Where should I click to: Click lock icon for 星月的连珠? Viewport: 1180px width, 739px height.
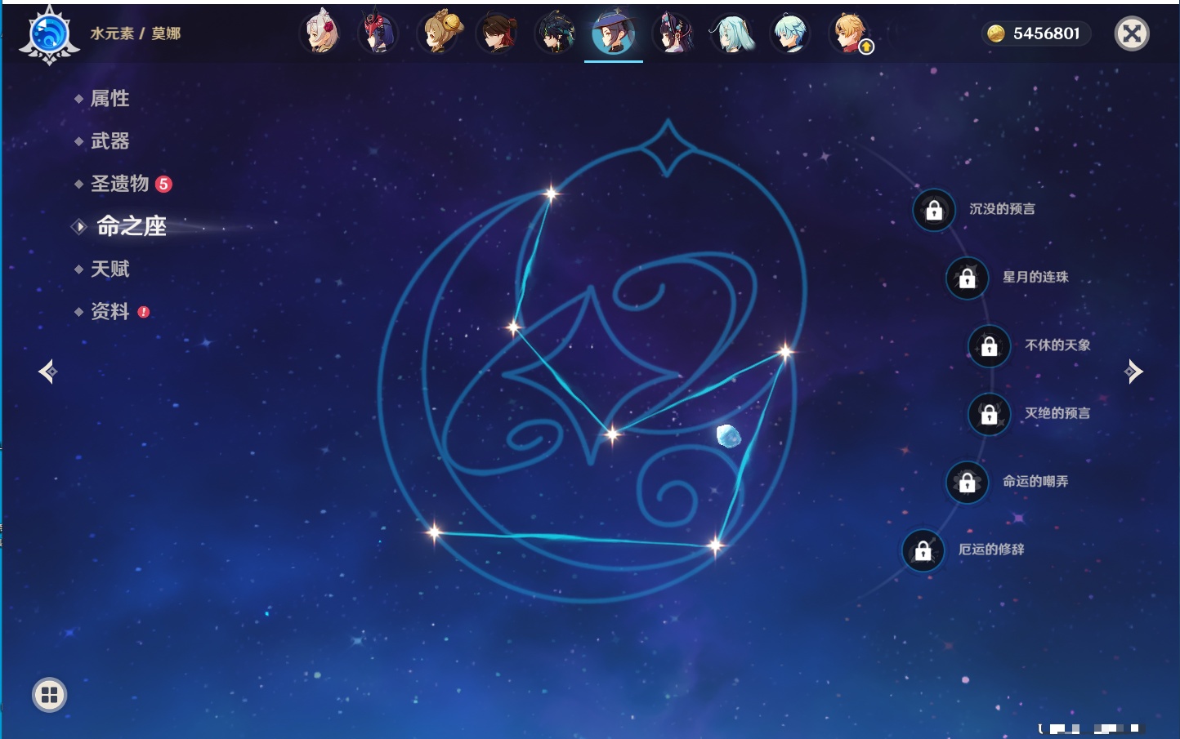click(x=967, y=278)
